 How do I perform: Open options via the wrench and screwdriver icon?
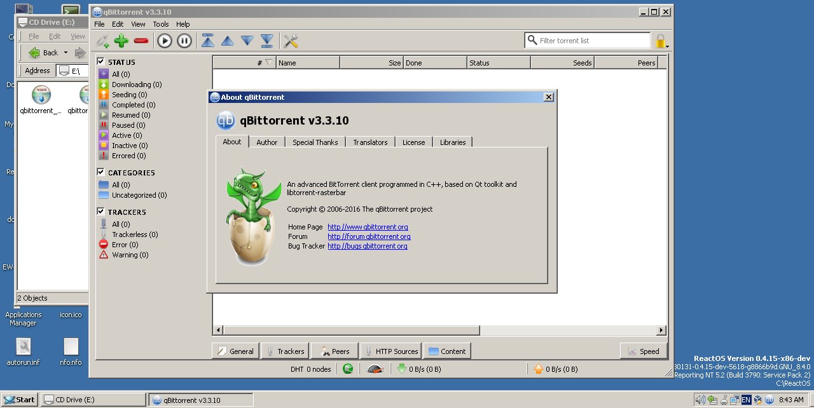click(x=291, y=41)
